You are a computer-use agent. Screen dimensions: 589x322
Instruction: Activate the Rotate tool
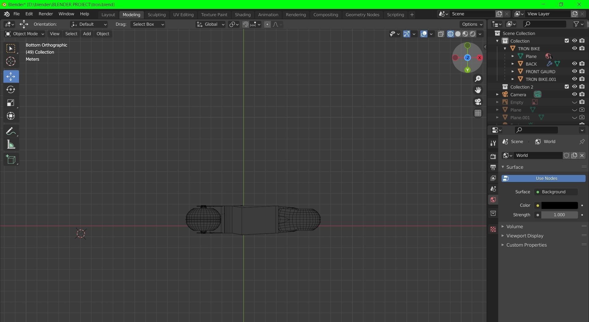point(11,89)
